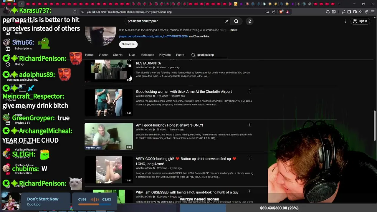This screenshot has width=377, height=212.
Task: Switch to the Releases tab
Action: (148, 55)
